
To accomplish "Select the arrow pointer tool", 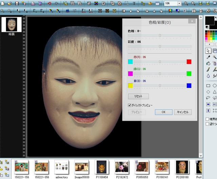I will [x=208, y=50].
